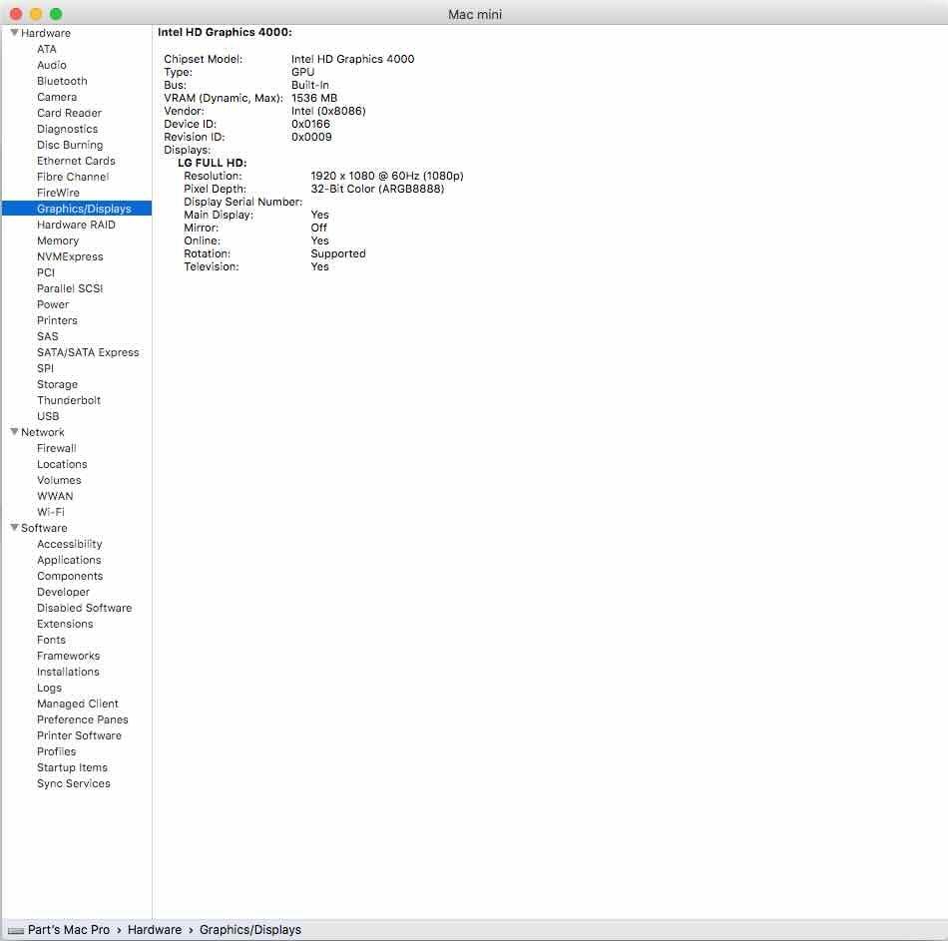Image resolution: width=948 pixels, height=941 pixels.
Task: Select Sync Services entry
Action: (x=73, y=783)
